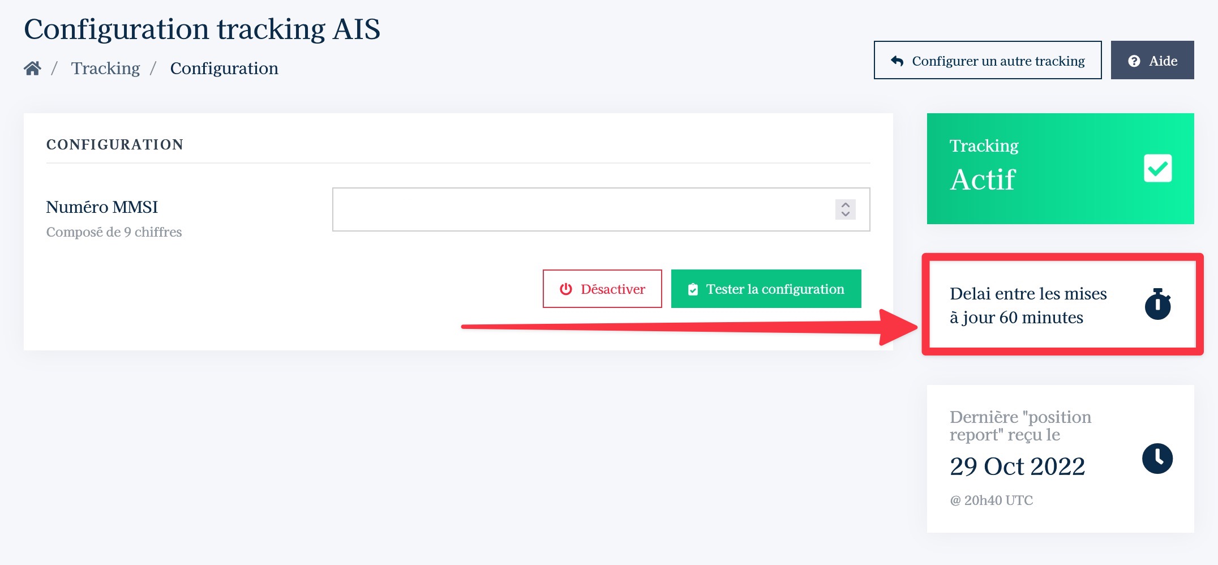Click the clipboard check icon on Tester button
The width and height of the screenshot is (1218, 565).
(693, 290)
